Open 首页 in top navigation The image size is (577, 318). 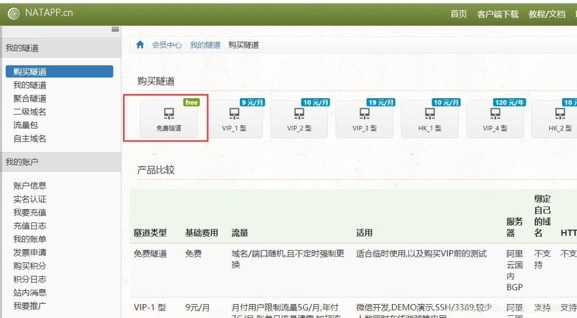[458, 14]
